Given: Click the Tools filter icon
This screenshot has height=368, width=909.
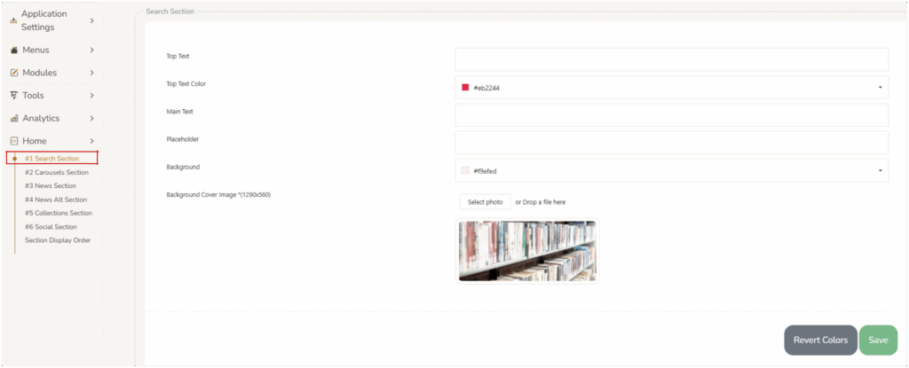Looking at the screenshot, I should pos(14,96).
